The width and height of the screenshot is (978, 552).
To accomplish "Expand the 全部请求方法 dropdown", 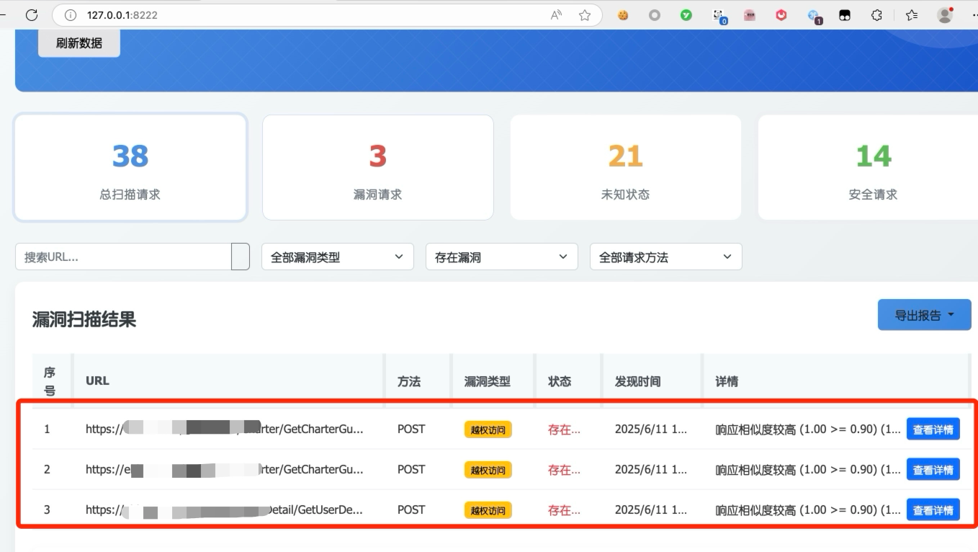I will [x=665, y=257].
